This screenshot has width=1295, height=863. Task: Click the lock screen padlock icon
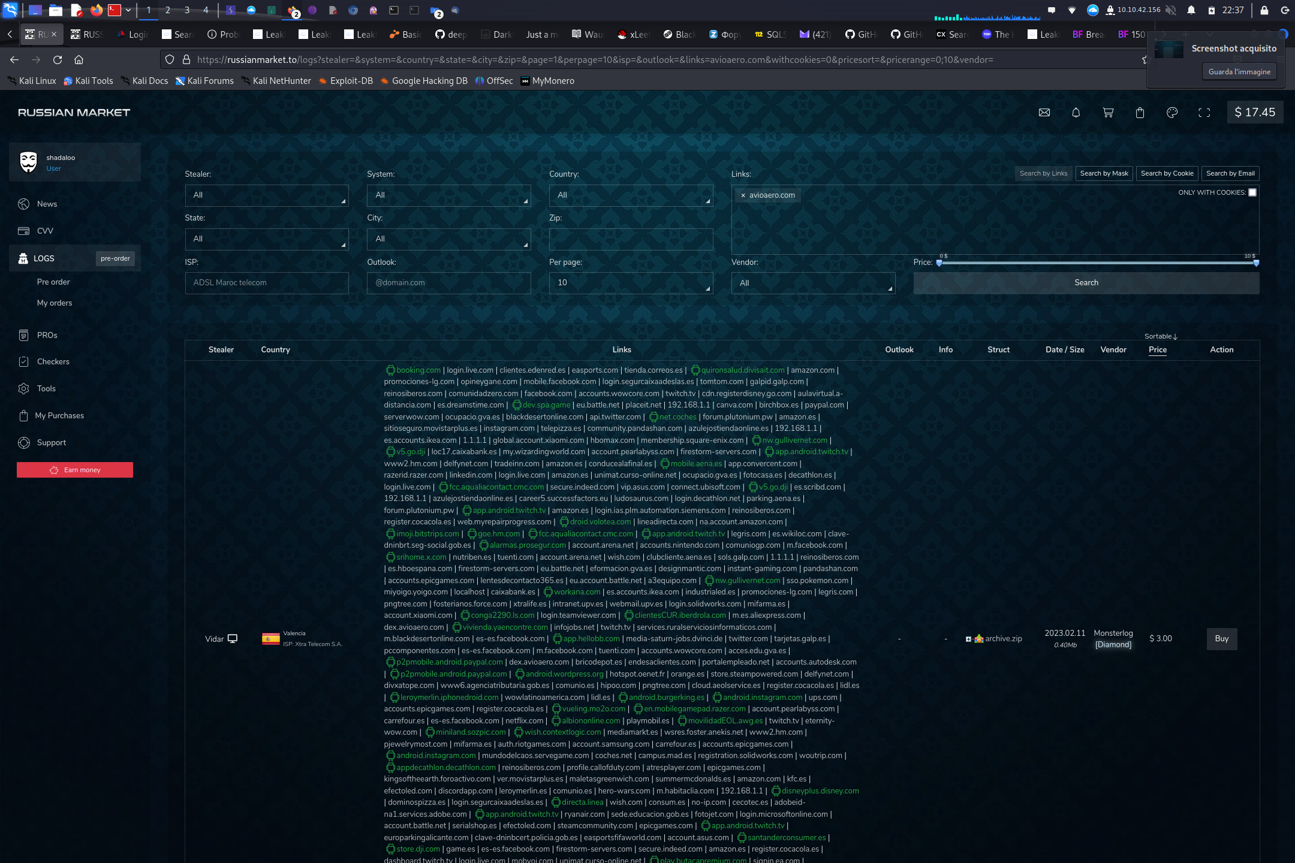point(1264,10)
